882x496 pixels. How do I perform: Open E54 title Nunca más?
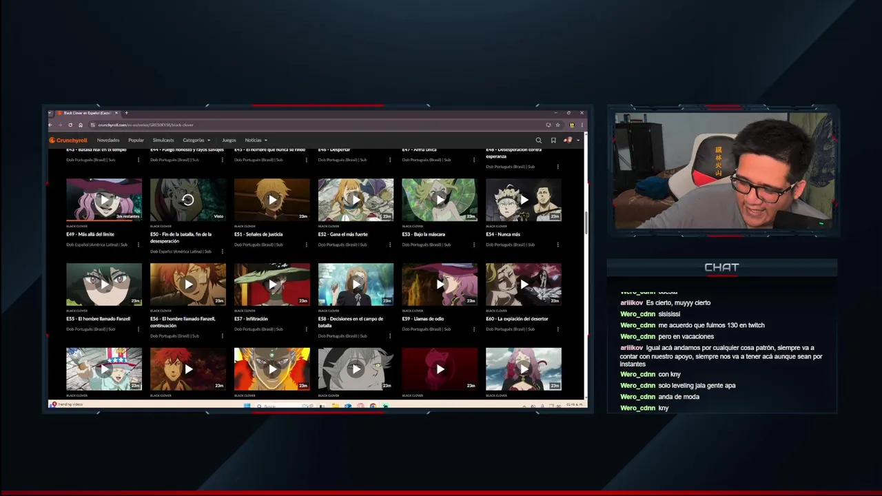pos(503,234)
